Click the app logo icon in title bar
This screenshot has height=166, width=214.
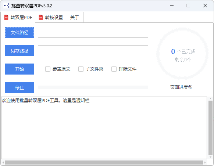pyautogui.click(x=6, y=6)
